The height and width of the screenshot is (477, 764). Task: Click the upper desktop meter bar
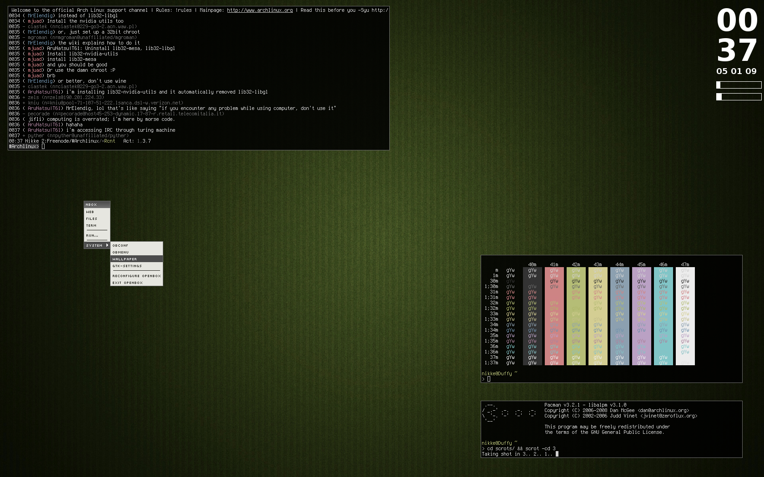pos(739,85)
